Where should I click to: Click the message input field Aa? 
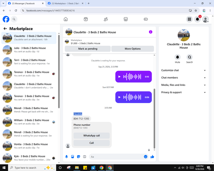tap(116, 157)
